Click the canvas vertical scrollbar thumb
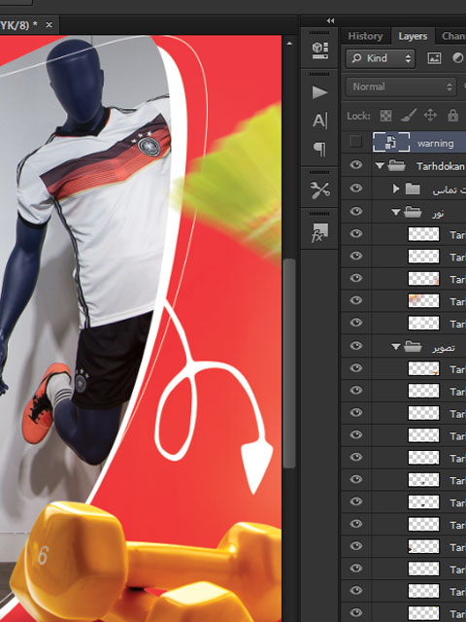The image size is (466, 622). tap(289, 363)
